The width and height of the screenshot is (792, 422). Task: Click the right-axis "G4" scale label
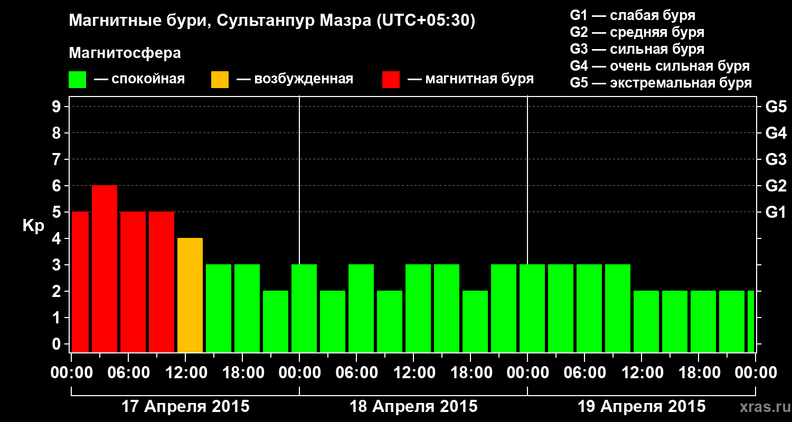776,133
